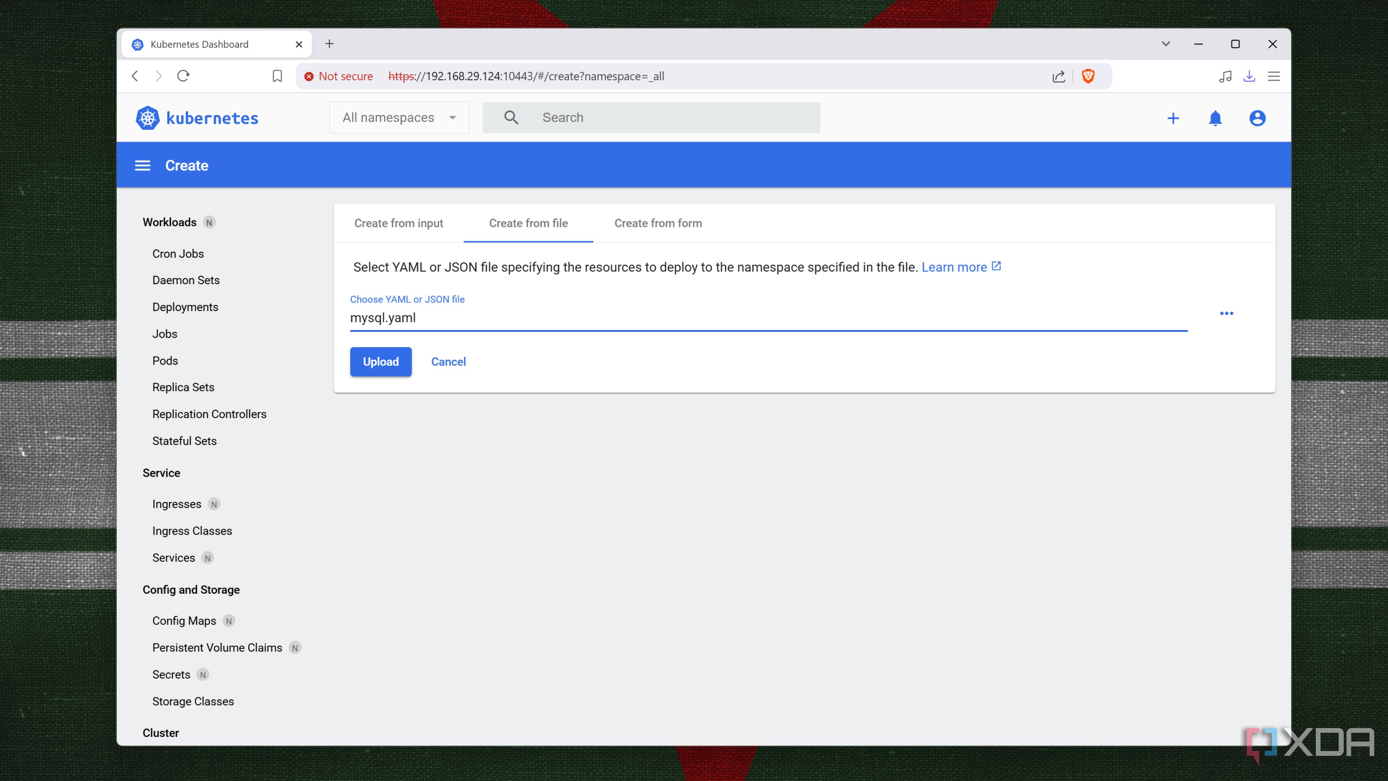The image size is (1388, 781).
Task: Open Daemon Sets in sidebar
Action: (186, 280)
